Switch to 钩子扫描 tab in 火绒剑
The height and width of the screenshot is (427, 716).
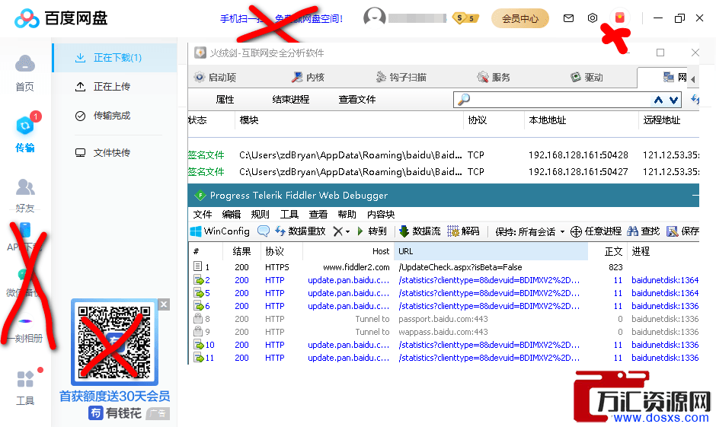[x=401, y=78]
